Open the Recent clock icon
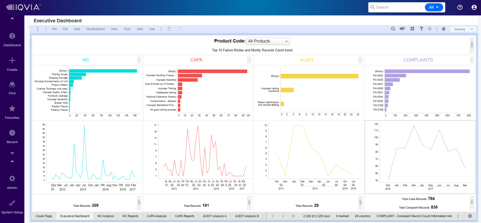The image size is (481, 223). click(12, 133)
